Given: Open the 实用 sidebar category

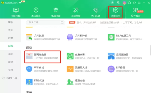Looking at the screenshot, I should [x=10, y=70].
